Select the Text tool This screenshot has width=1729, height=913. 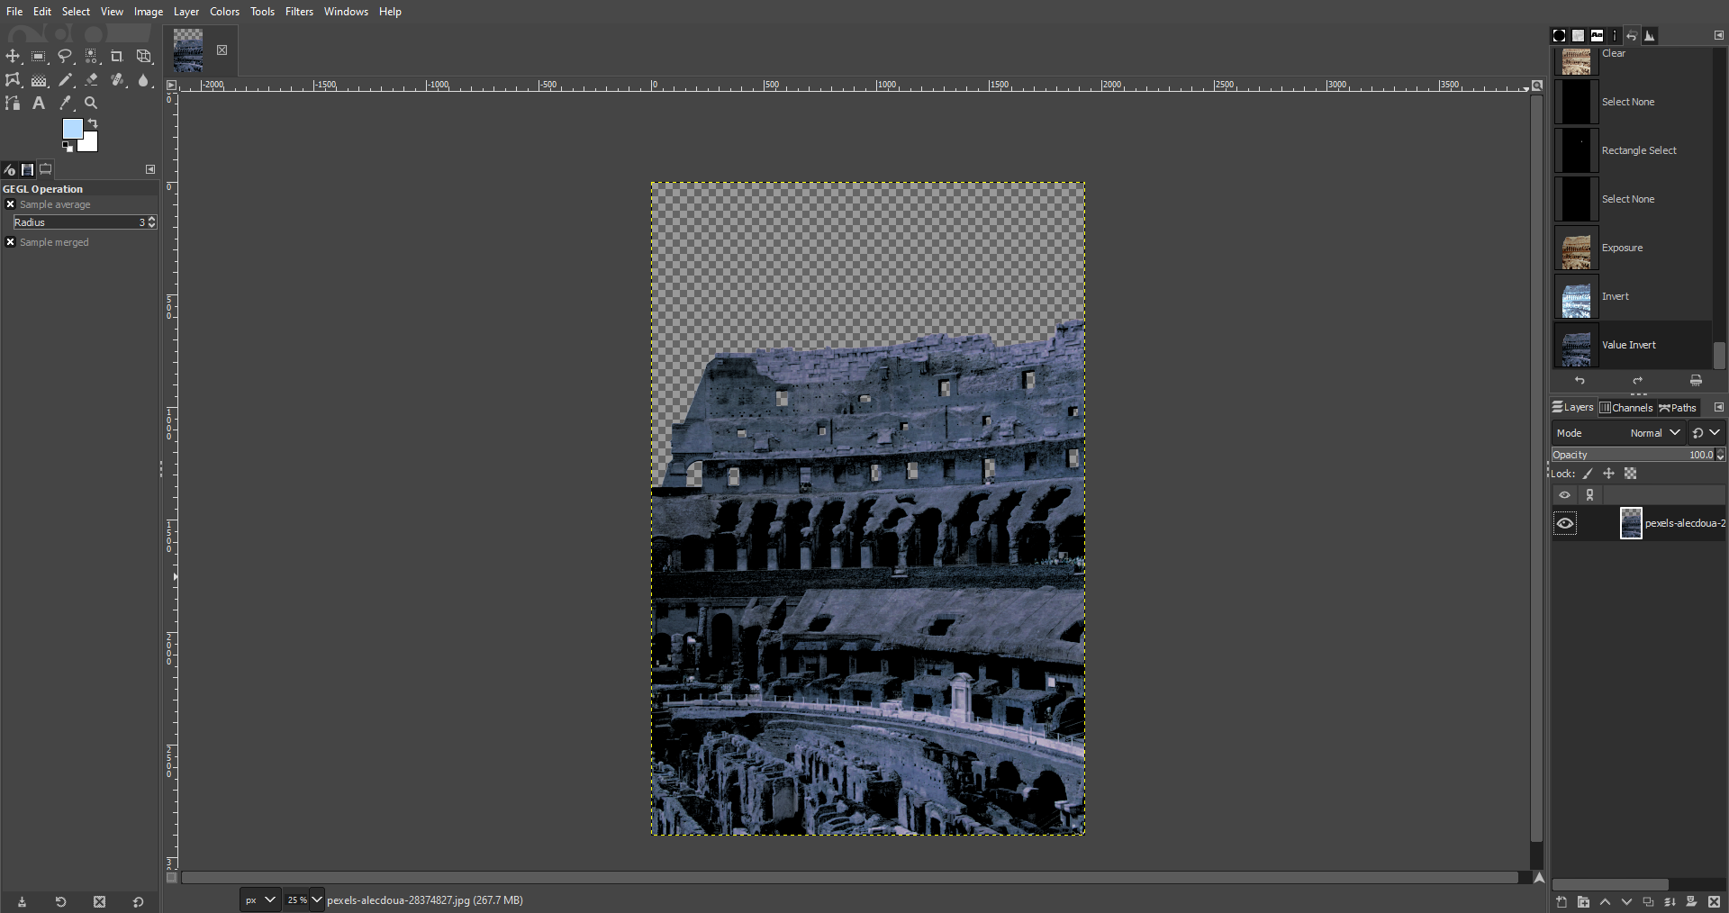pos(39,104)
